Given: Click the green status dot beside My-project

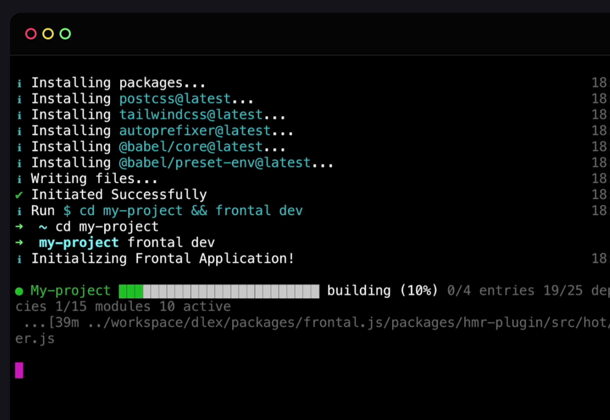Looking at the screenshot, I should (x=19, y=291).
